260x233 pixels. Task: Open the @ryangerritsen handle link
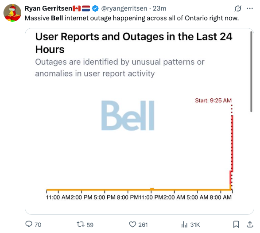click(124, 8)
